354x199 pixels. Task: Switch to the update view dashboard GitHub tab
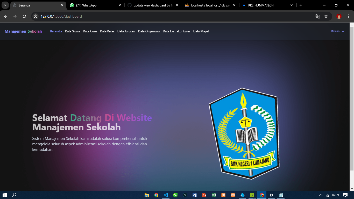coord(153,5)
